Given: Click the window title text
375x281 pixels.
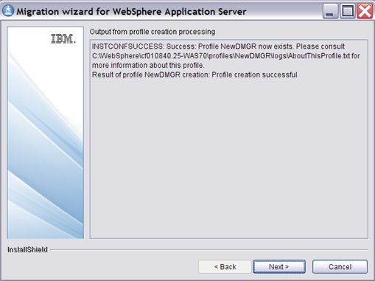Looking at the screenshot, I should click(131, 12).
